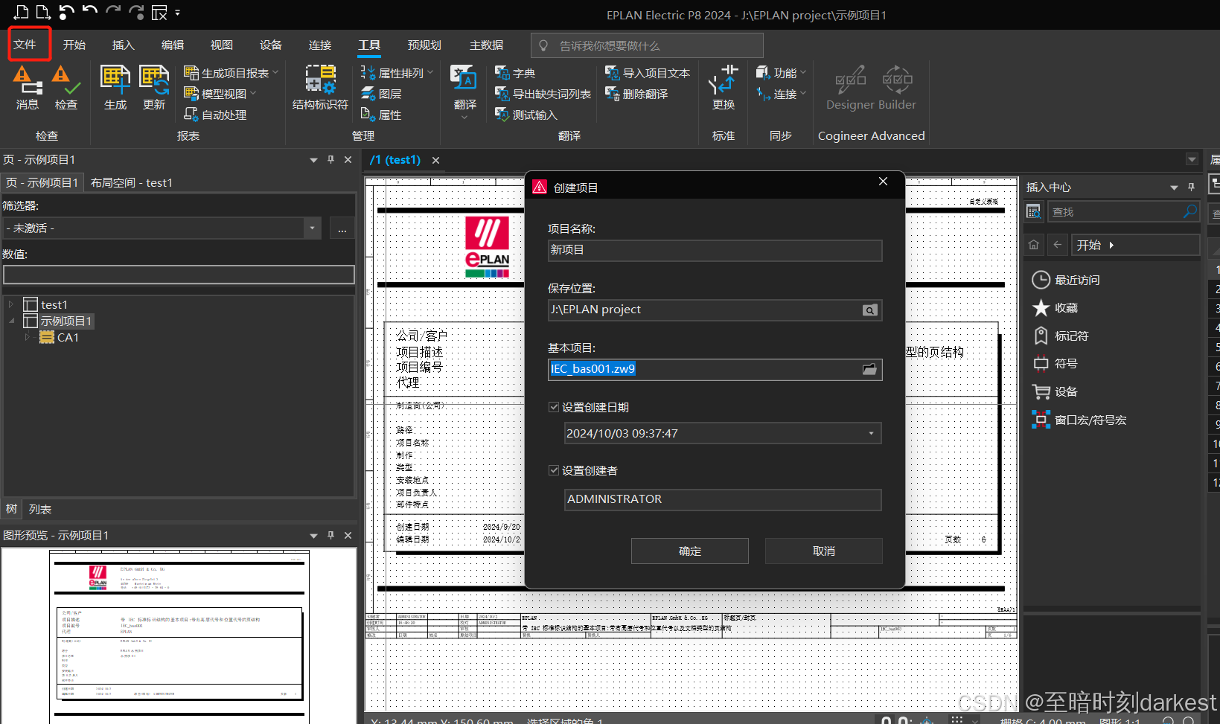Click the Project name (项目名称) input field
The height and width of the screenshot is (724, 1220).
pyautogui.click(x=715, y=250)
